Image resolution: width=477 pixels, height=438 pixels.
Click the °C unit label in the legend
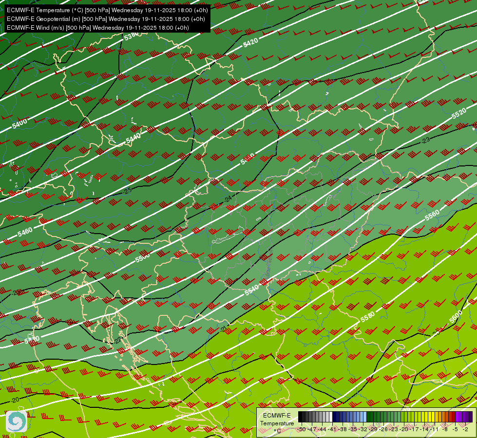click(277, 431)
